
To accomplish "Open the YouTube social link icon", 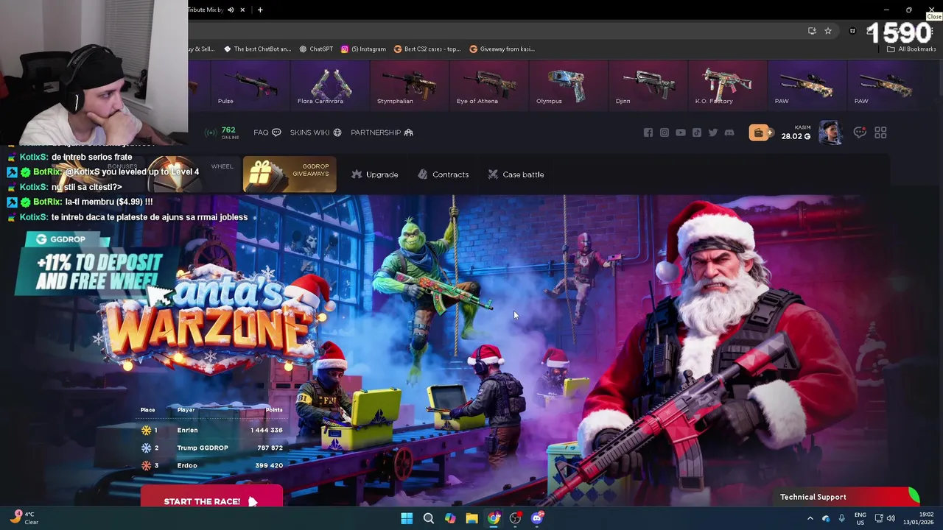I will point(681,132).
